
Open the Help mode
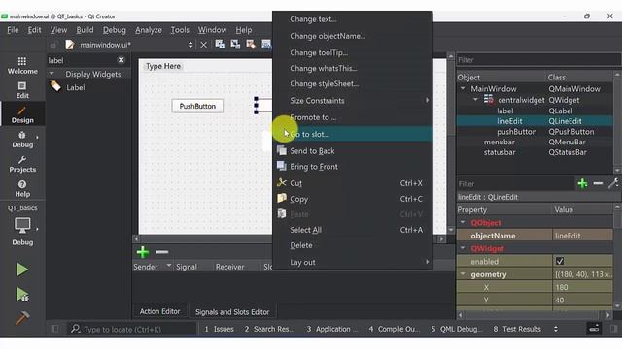coord(22,188)
